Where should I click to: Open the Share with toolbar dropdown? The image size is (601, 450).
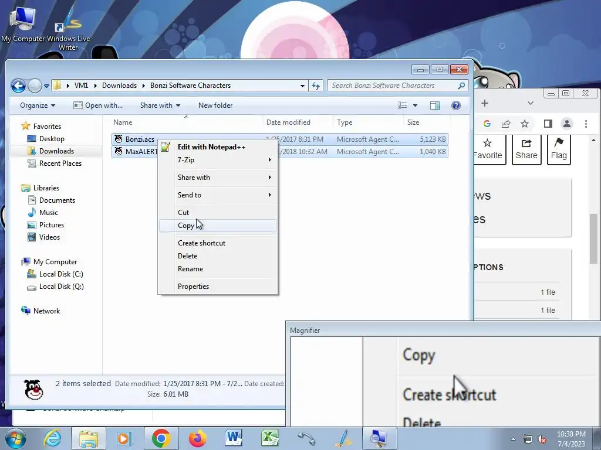160,105
